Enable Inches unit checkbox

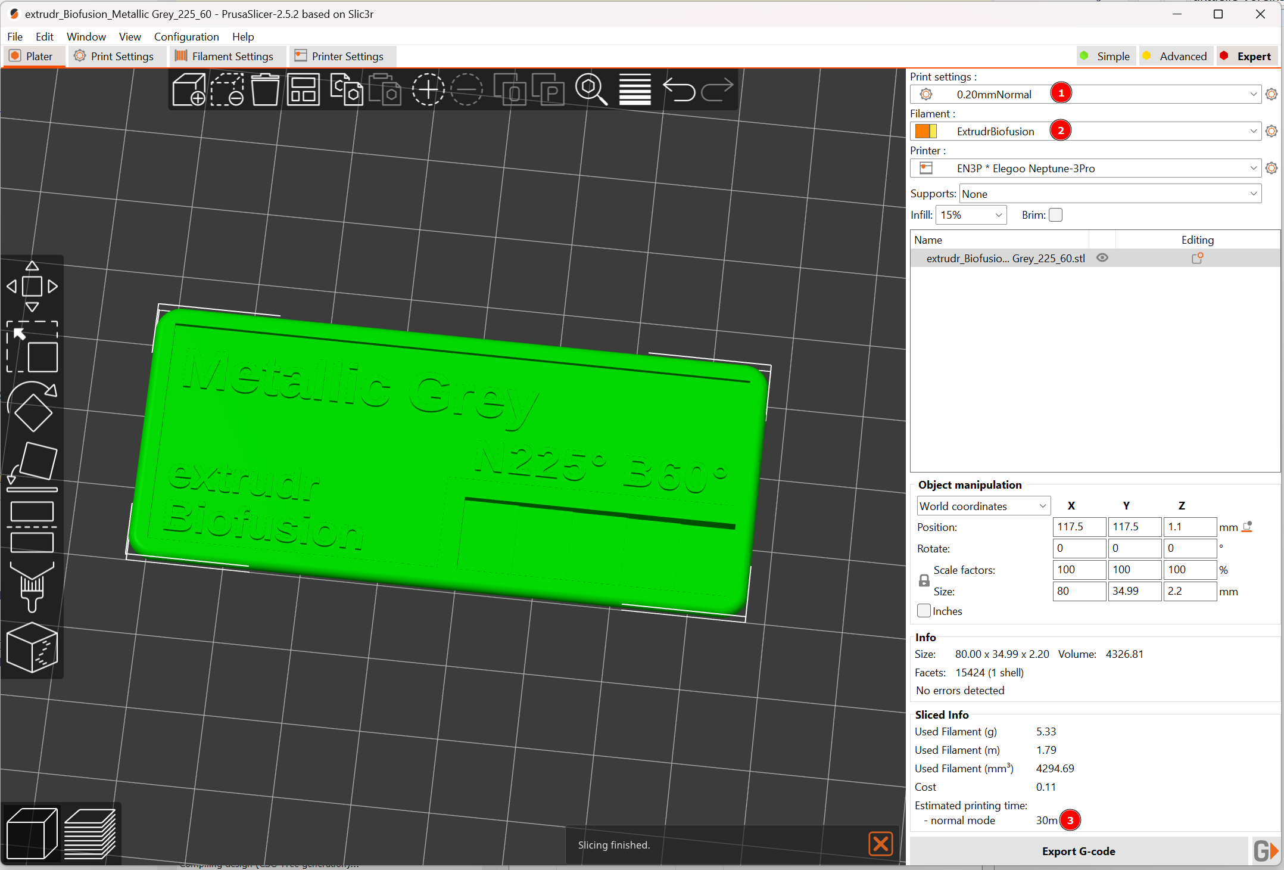[x=922, y=611]
